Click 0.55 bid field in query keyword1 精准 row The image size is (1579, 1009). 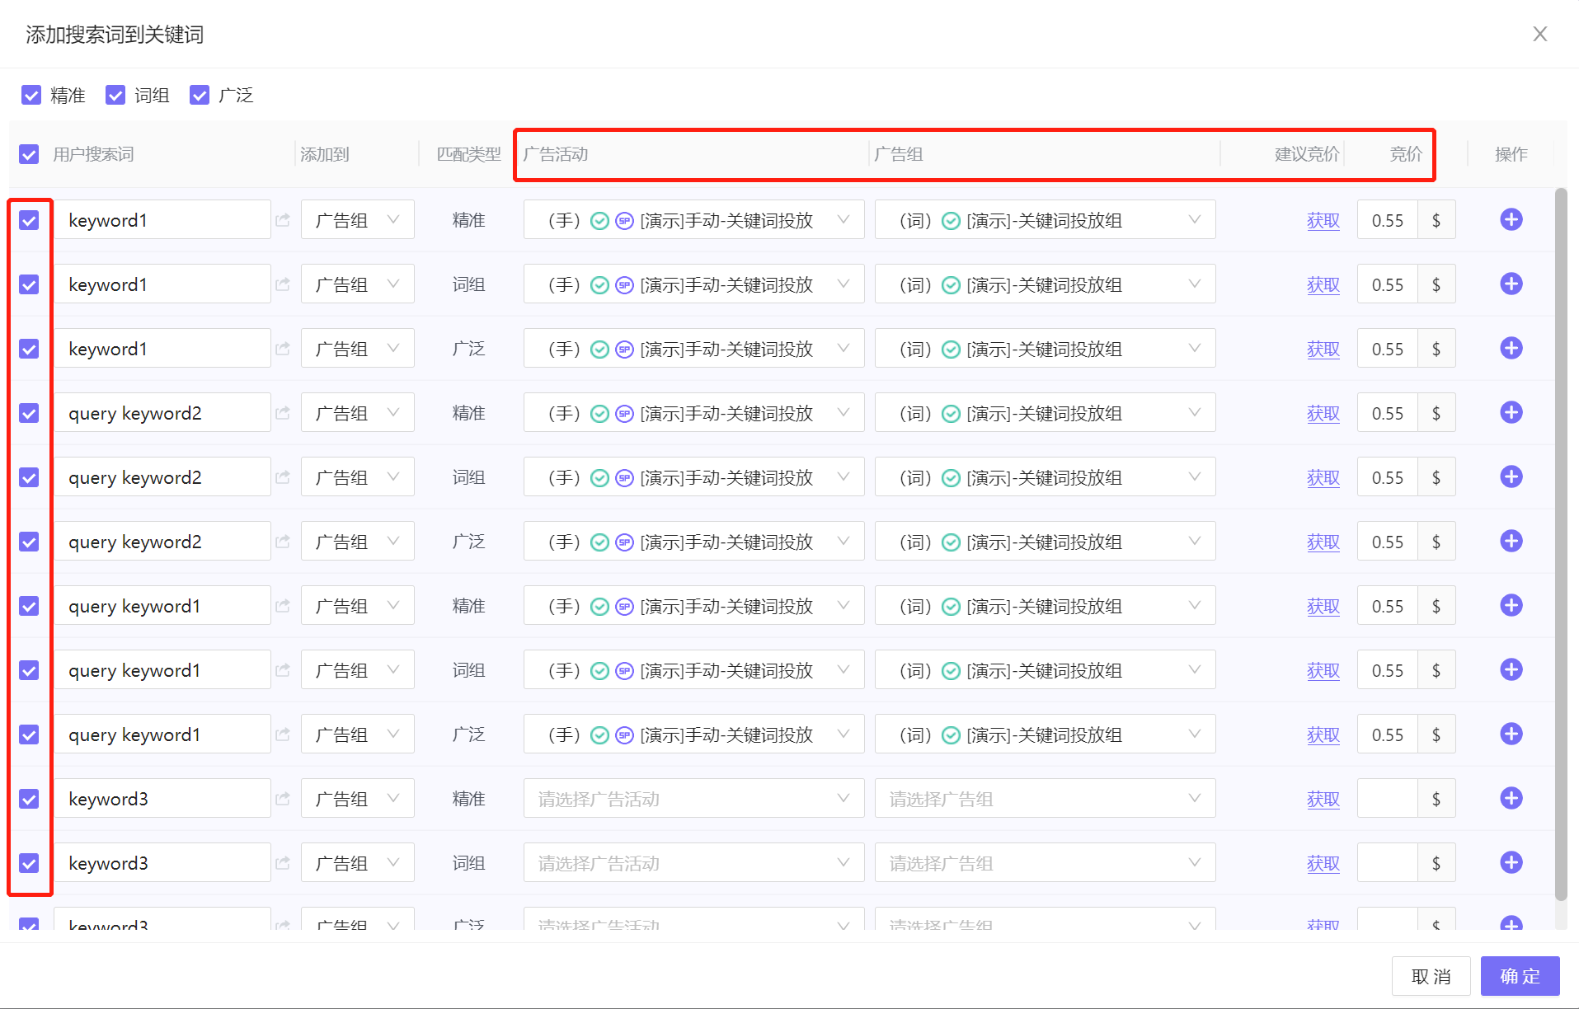coord(1387,606)
